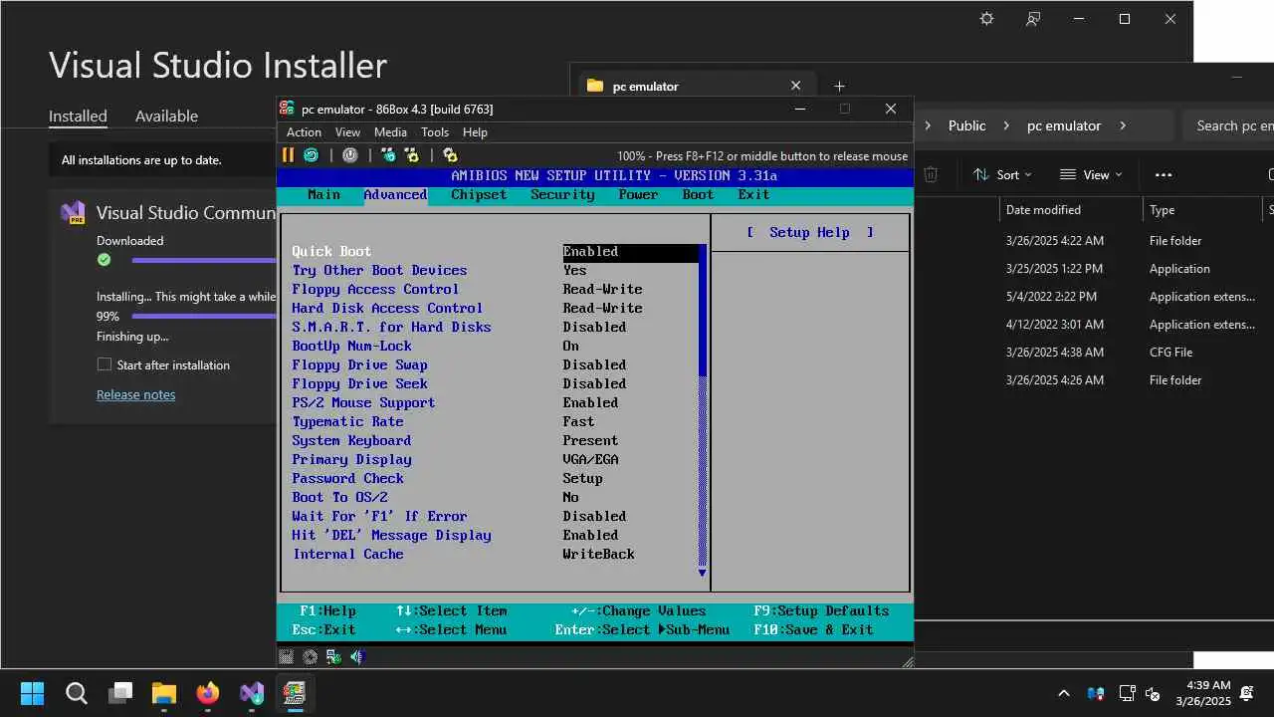Click the Ctrl+Alt+Esc toolbar icon
The height and width of the screenshot is (717, 1274).
point(411,155)
